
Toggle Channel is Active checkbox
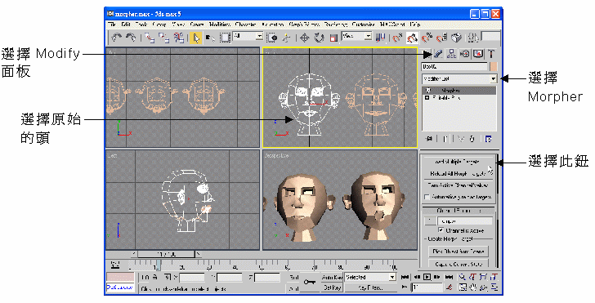(441, 230)
